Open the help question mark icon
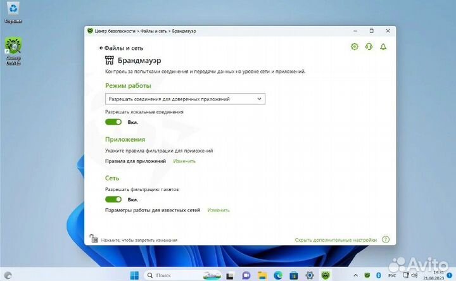 (386, 239)
